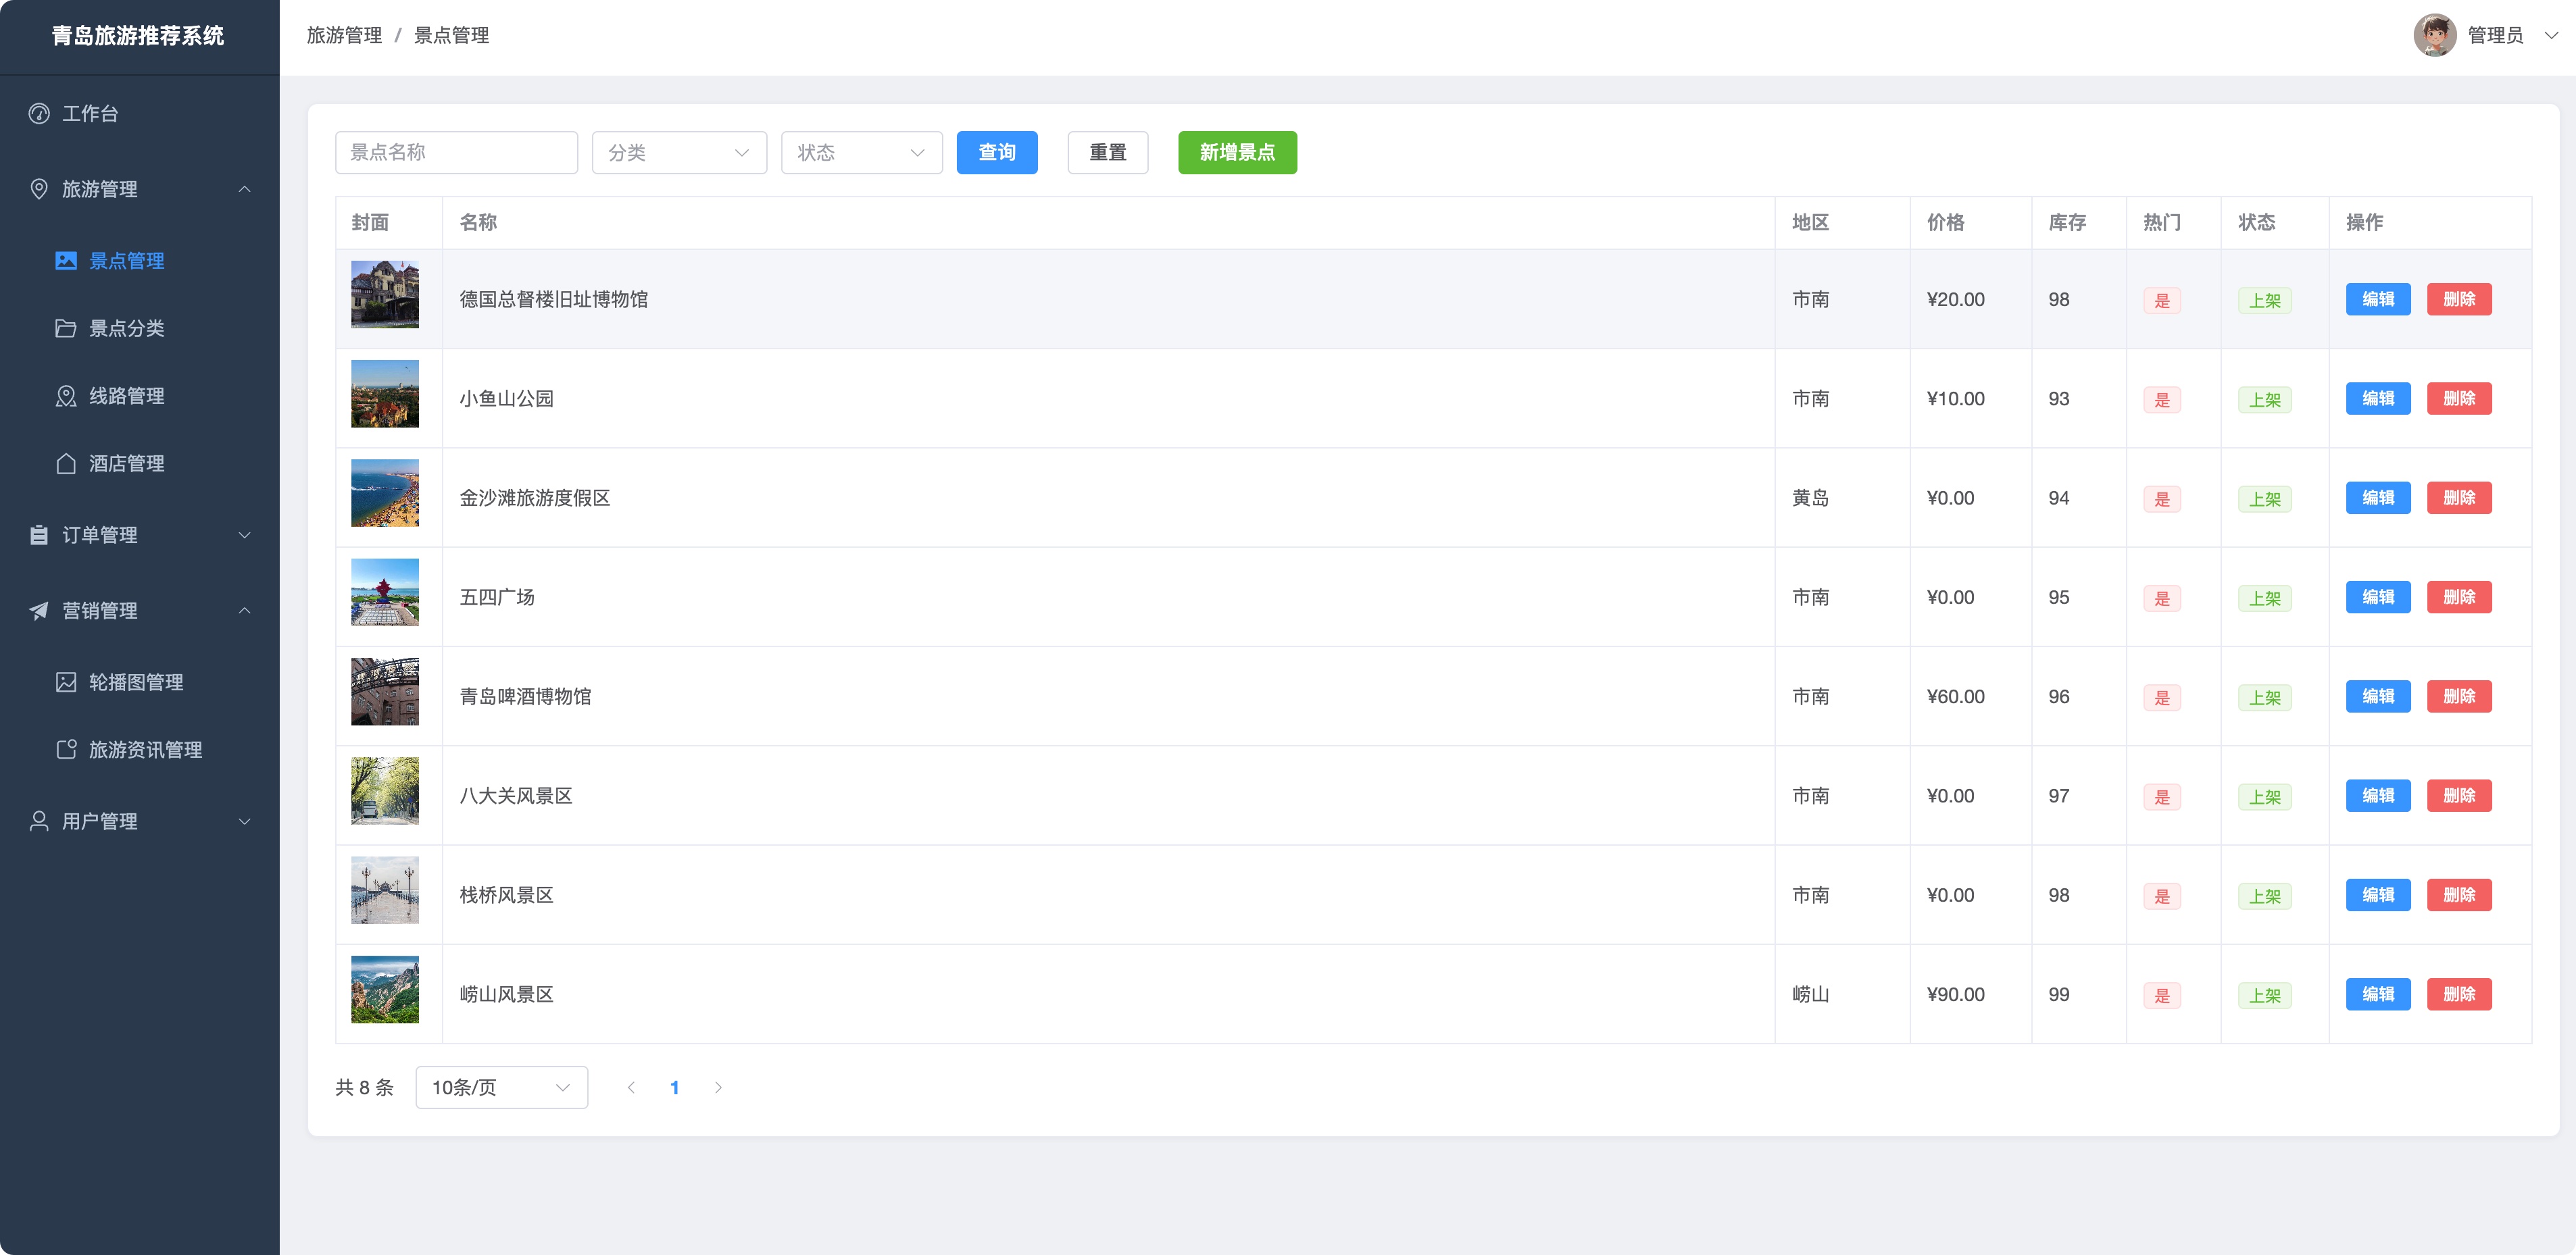This screenshot has height=1255, width=2576.
Task: Delete the 崂山风景区 row
Action: point(2459,994)
